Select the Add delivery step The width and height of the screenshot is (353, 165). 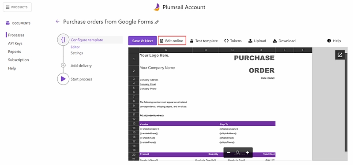tap(81, 66)
